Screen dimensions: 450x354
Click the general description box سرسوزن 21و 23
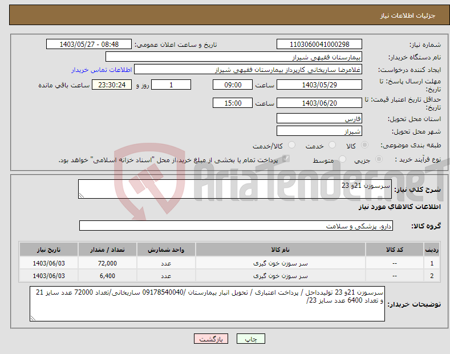[235, 189]
